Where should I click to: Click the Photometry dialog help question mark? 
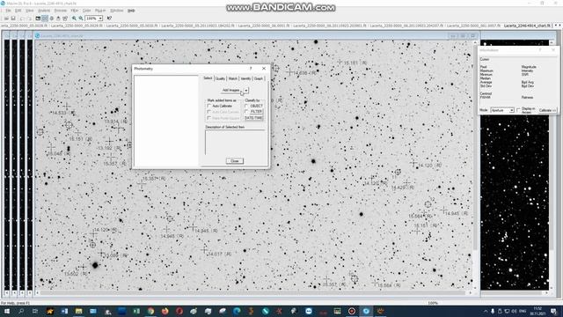[x=251, y=69]
